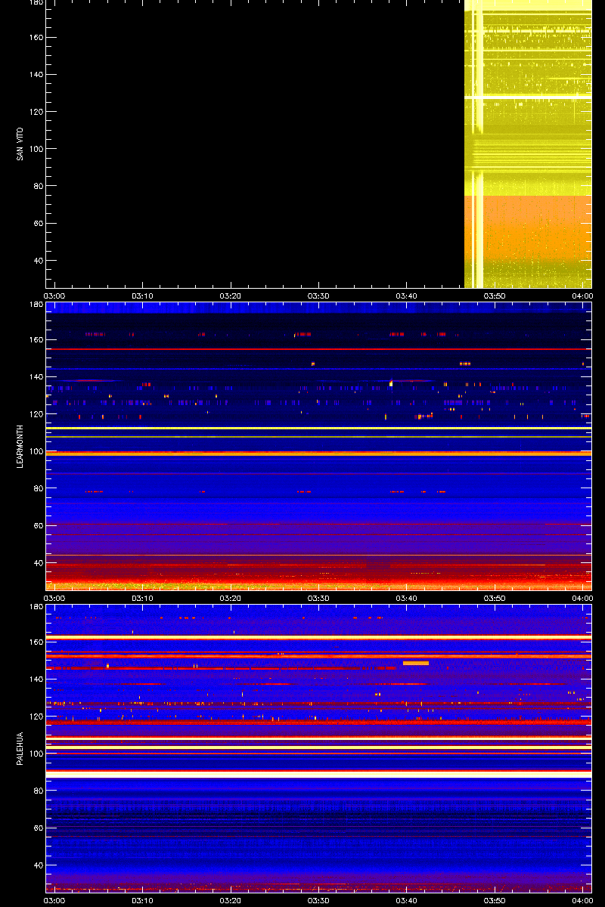Click the 120 frequency label on San Vito axis
Viewport: 605px width, 907px height.
[x=36, y=112]
